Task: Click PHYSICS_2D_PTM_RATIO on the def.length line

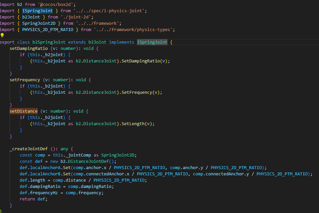Action: [x=119, y=180]
